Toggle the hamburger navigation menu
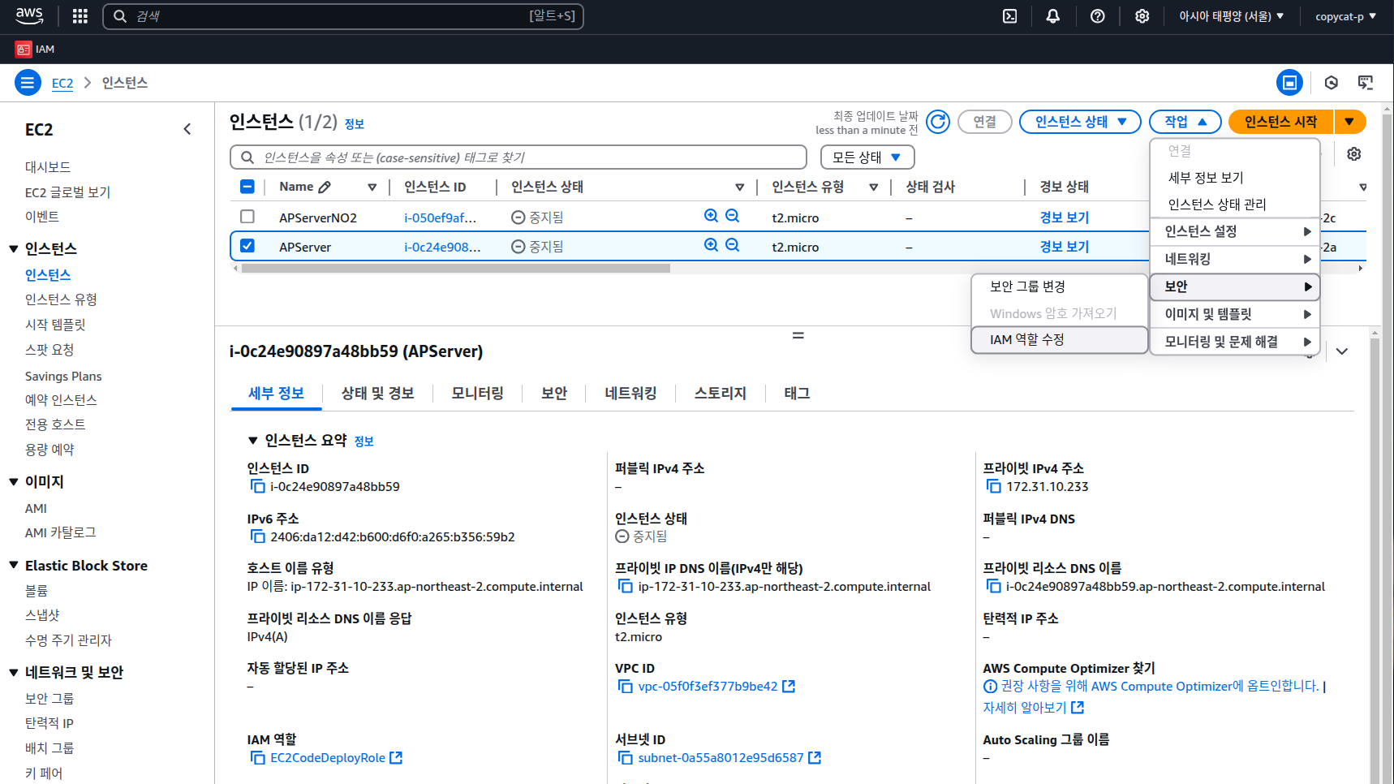The width and height of the screenshot is (1394, 784). [x=28, y=83]
